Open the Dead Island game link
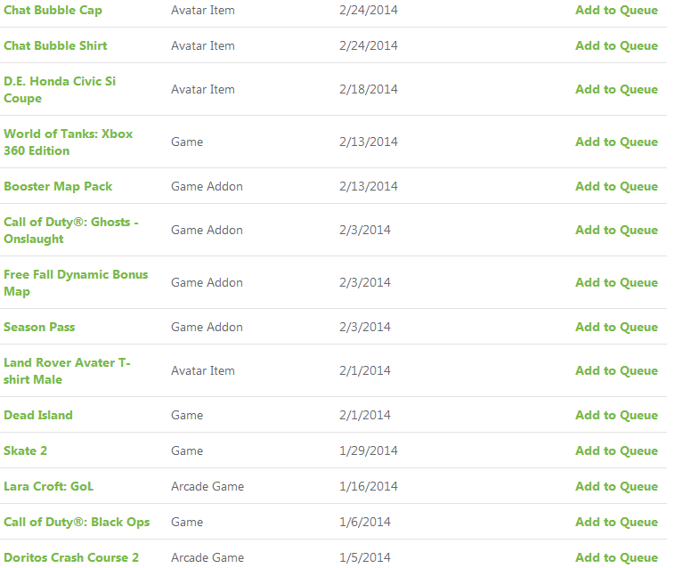Image resolution: width=675 pixels, height=568 pixels. [38, 415]
